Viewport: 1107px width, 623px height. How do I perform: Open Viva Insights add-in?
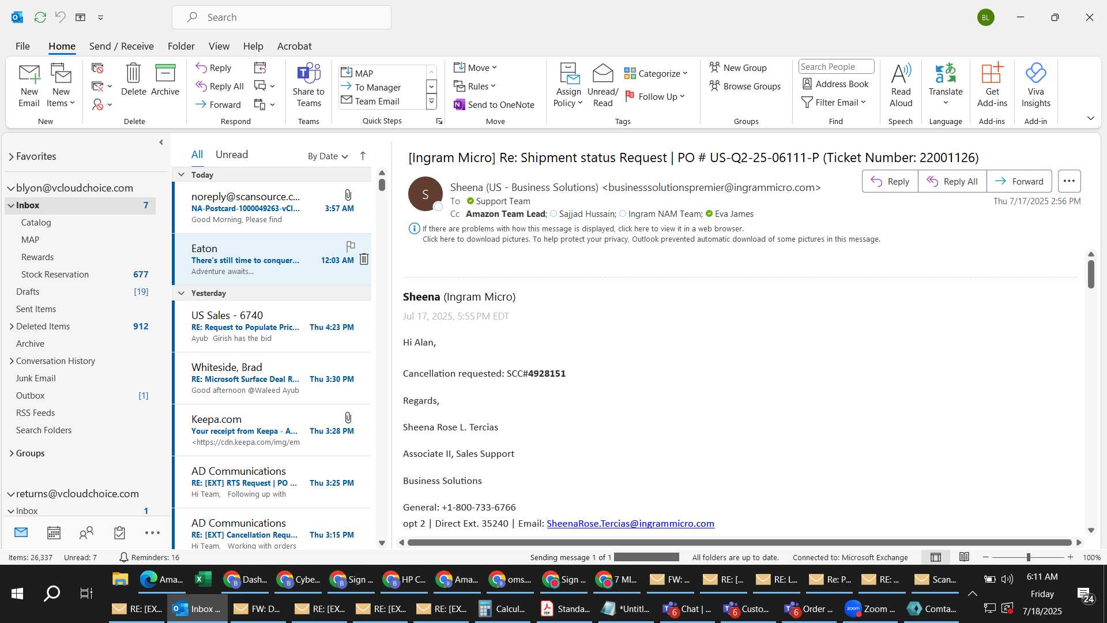(x=1036, y=85)
